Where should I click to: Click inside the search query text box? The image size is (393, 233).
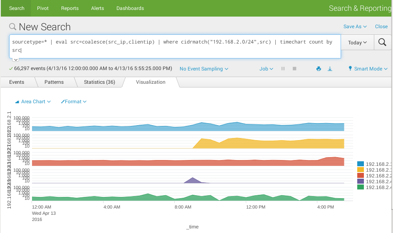[175, 46]
